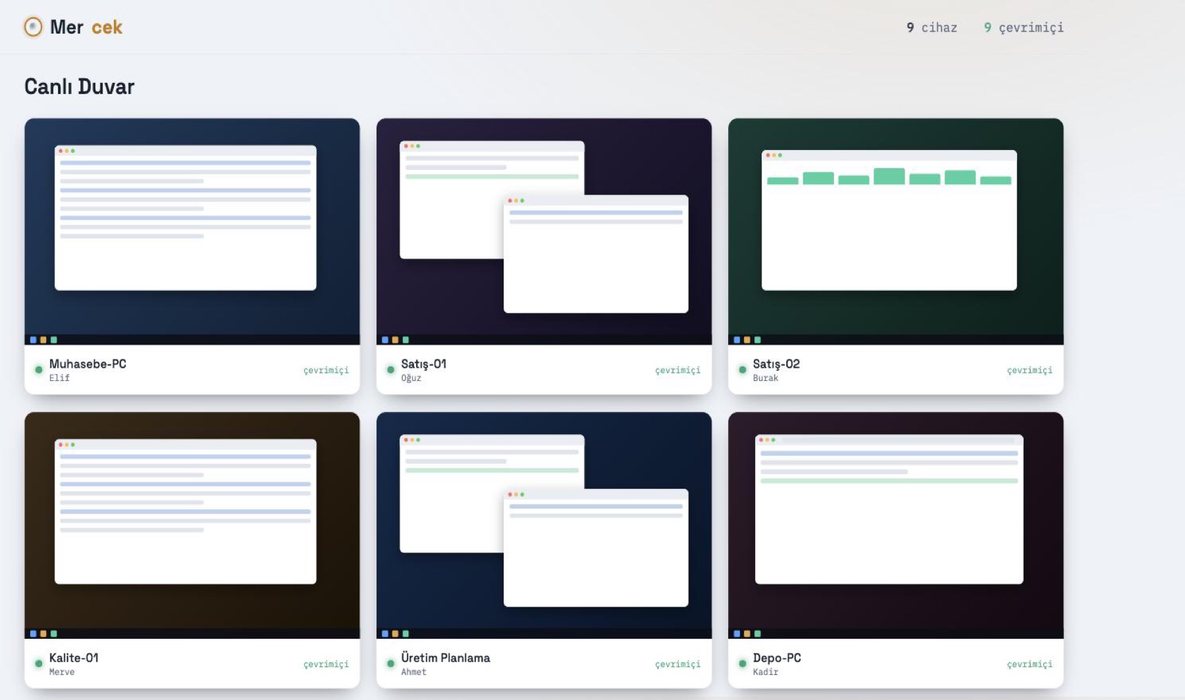Image resolution: width=1185 pixels, height=700 pixels.
Task: Open the Üretim Planlama live screen thumbnail
Action: [x=544, y=525]
